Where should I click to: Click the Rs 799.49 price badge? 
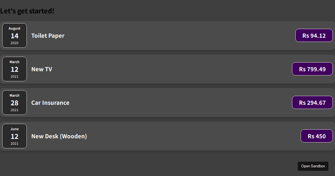point(312,69)
